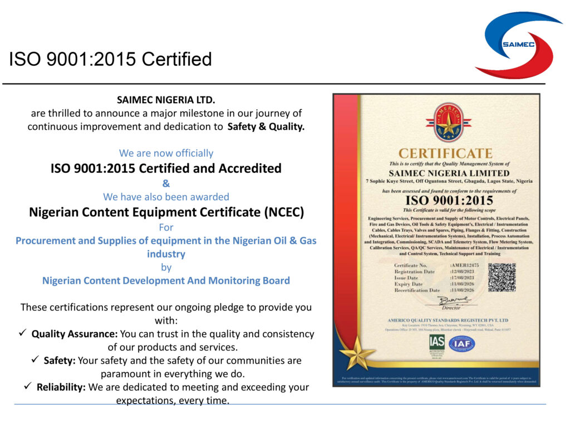Click the QR code on the certificate

point(502,277)
